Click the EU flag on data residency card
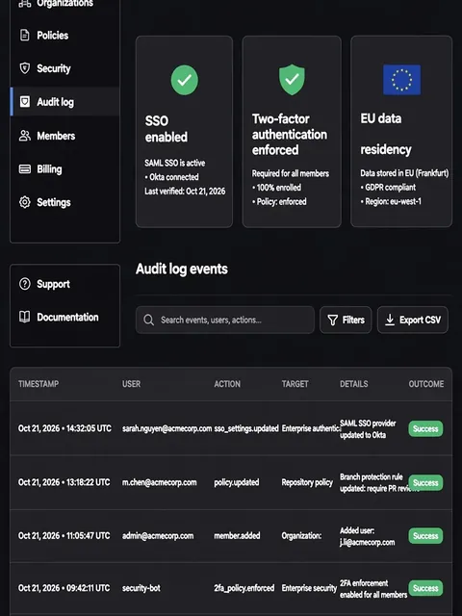The image size is (462, 616). [x=402, y=80]
